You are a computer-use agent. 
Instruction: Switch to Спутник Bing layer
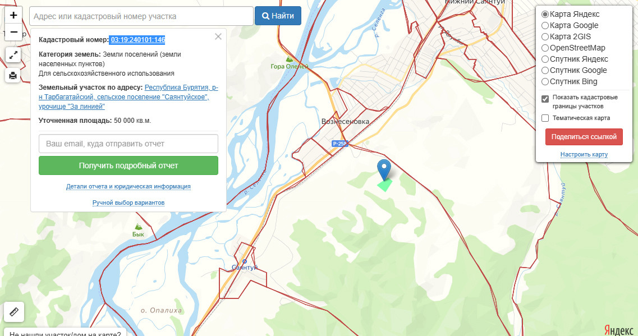click(545, 81)
